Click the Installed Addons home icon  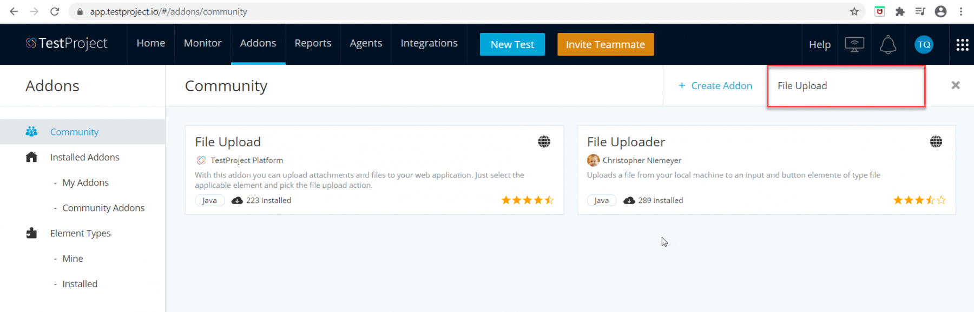(31, 157)
